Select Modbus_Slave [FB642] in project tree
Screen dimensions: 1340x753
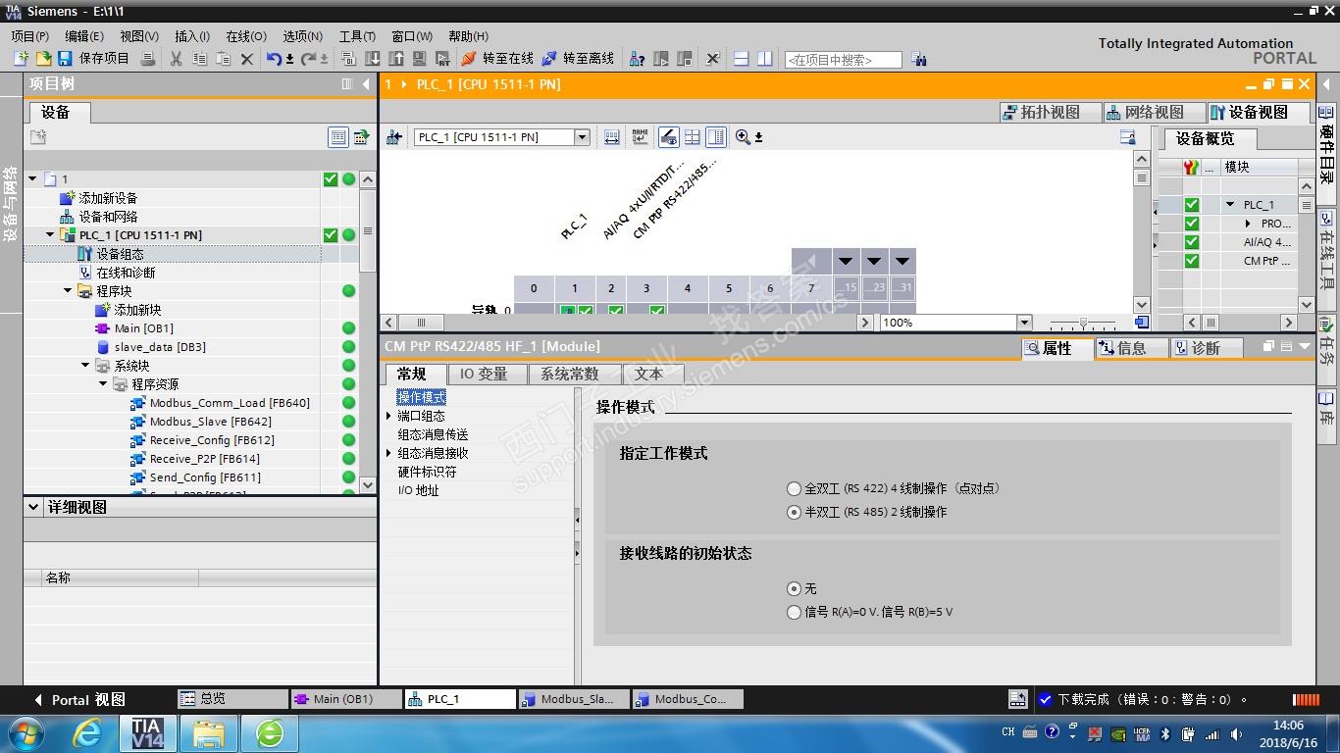coord(210,422)
